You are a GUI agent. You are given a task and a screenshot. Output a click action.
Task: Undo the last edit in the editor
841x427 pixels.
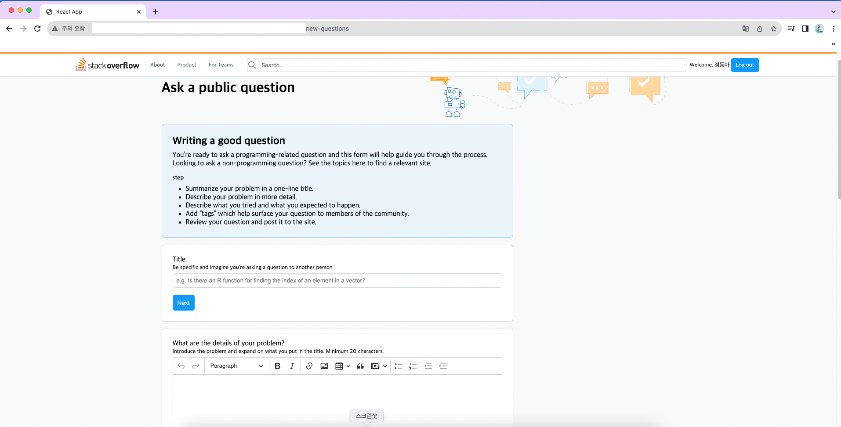click(181, 365)
